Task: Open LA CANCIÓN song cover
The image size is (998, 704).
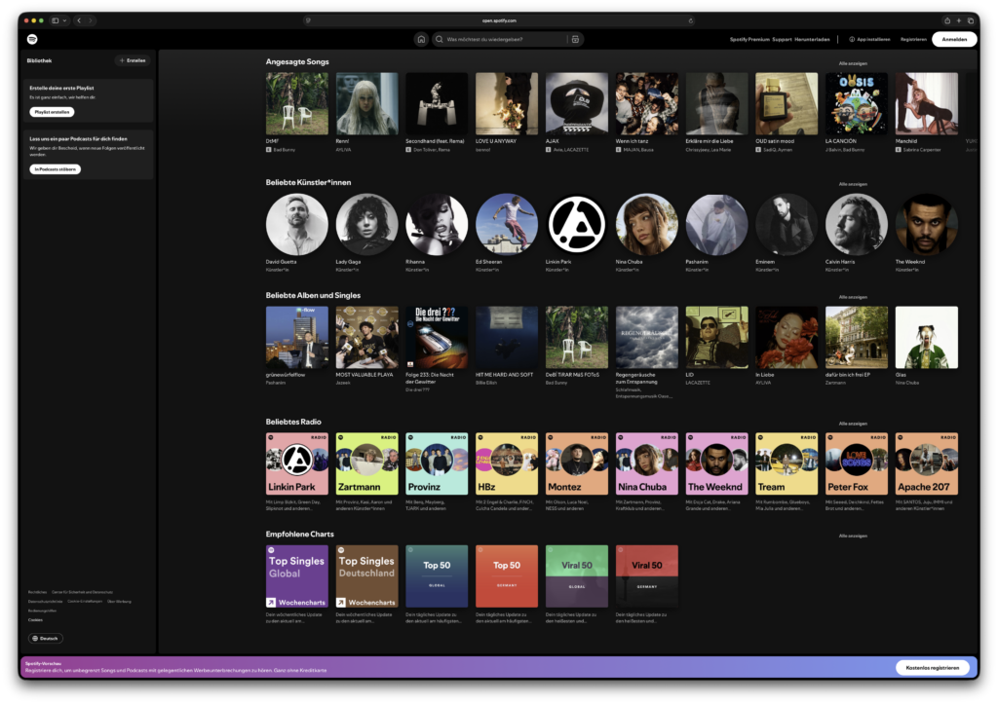Action: (x=857, y=103)
